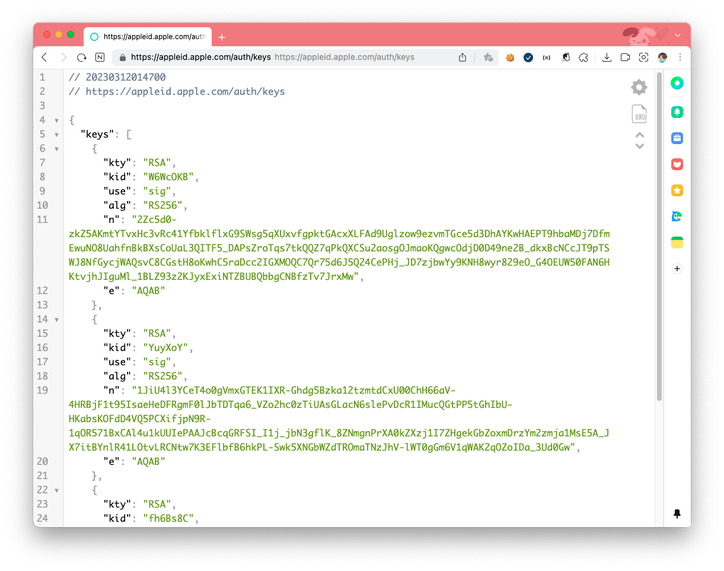Open the yellow-green notes sidebar icon
This screenshot has width=724, height=571.
(x=677, y=243)
